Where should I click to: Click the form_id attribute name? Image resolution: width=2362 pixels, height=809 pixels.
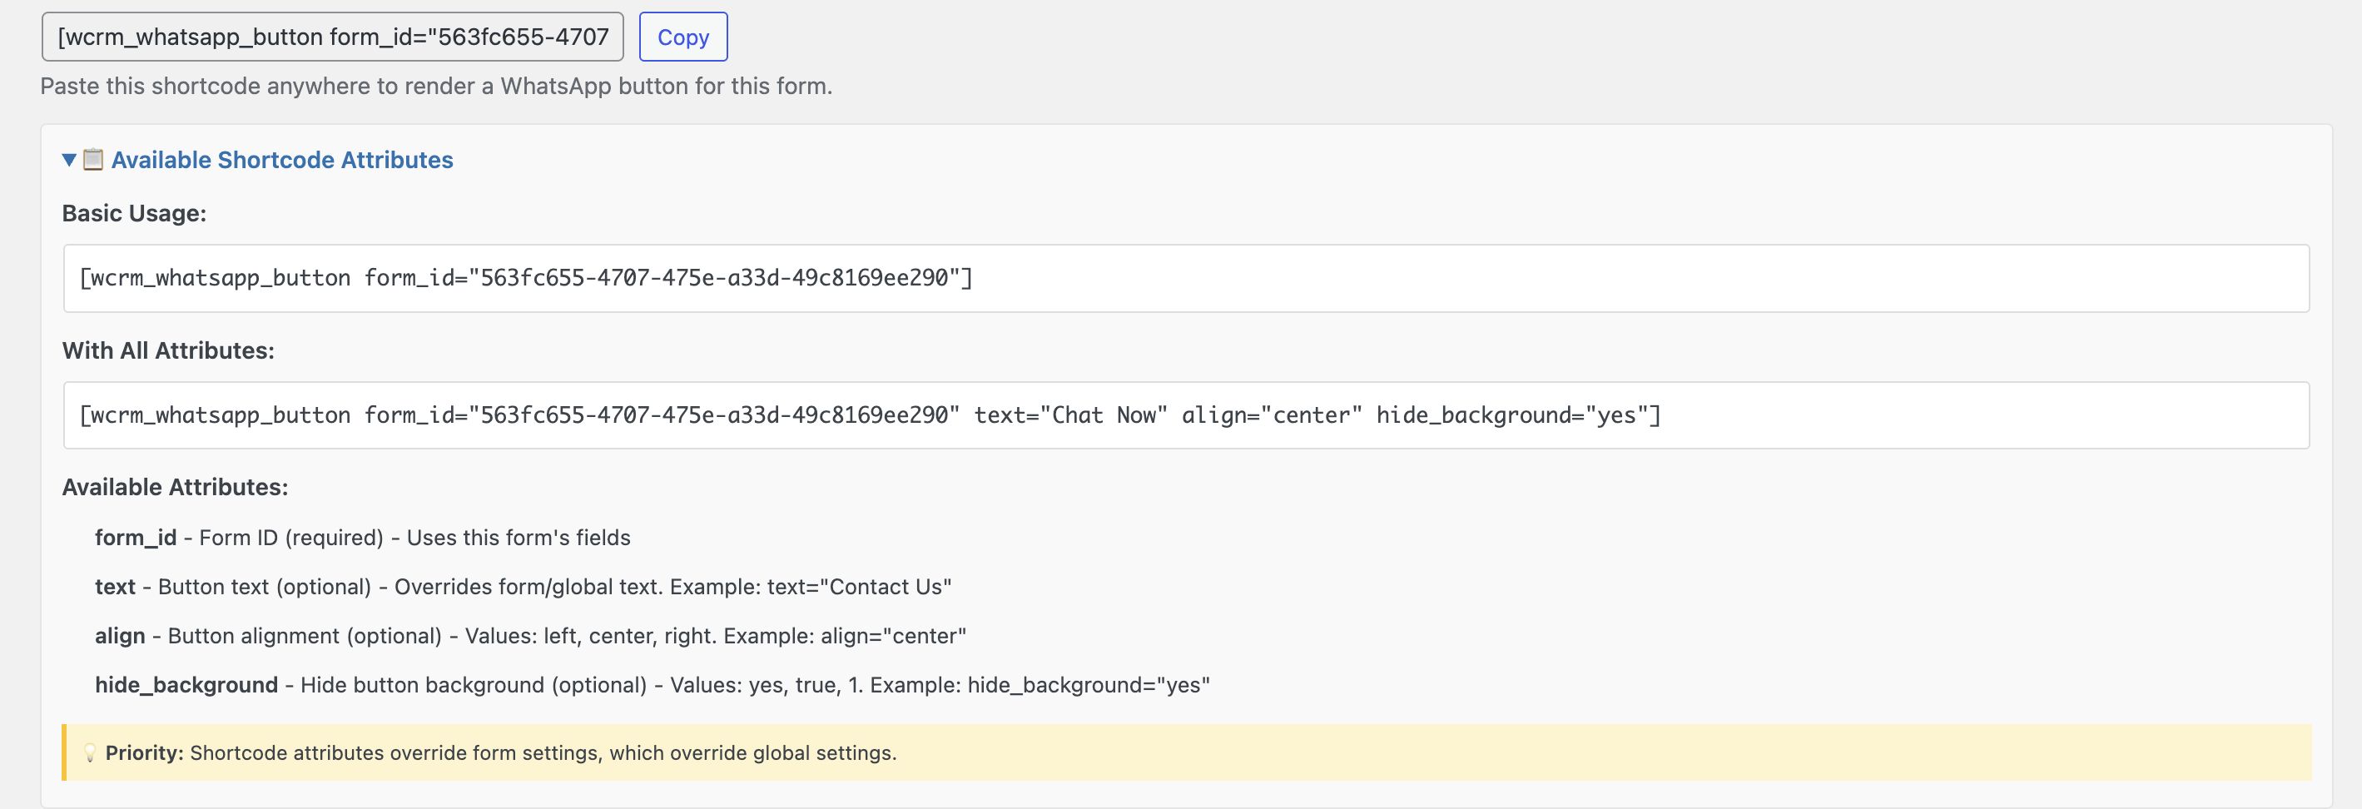tap(135, 538)
